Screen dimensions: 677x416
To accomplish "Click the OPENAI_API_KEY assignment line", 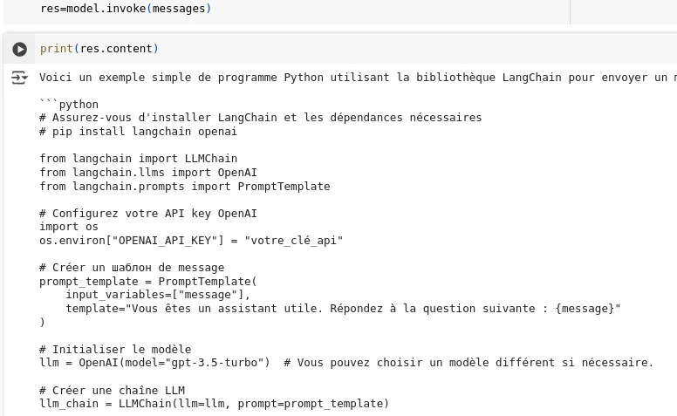I will 191,241.
